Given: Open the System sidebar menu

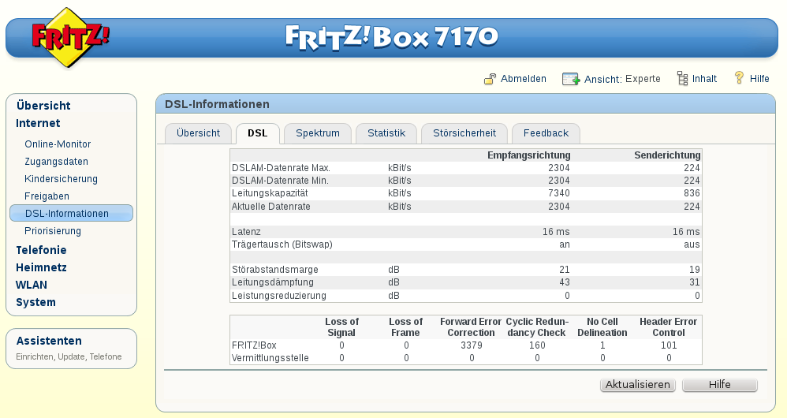Looking at the screenshot, I should click(35, 302).
